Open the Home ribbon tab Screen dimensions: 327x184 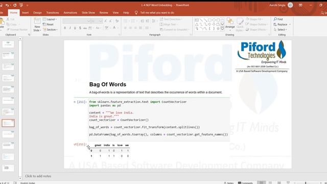14,13
